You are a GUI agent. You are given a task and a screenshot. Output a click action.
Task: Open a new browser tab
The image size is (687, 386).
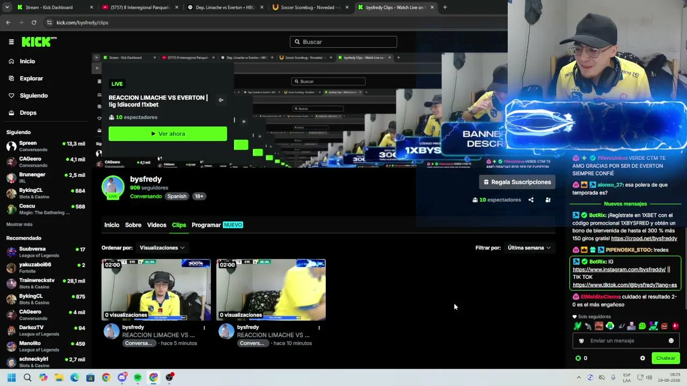click(x=445, y=8)
